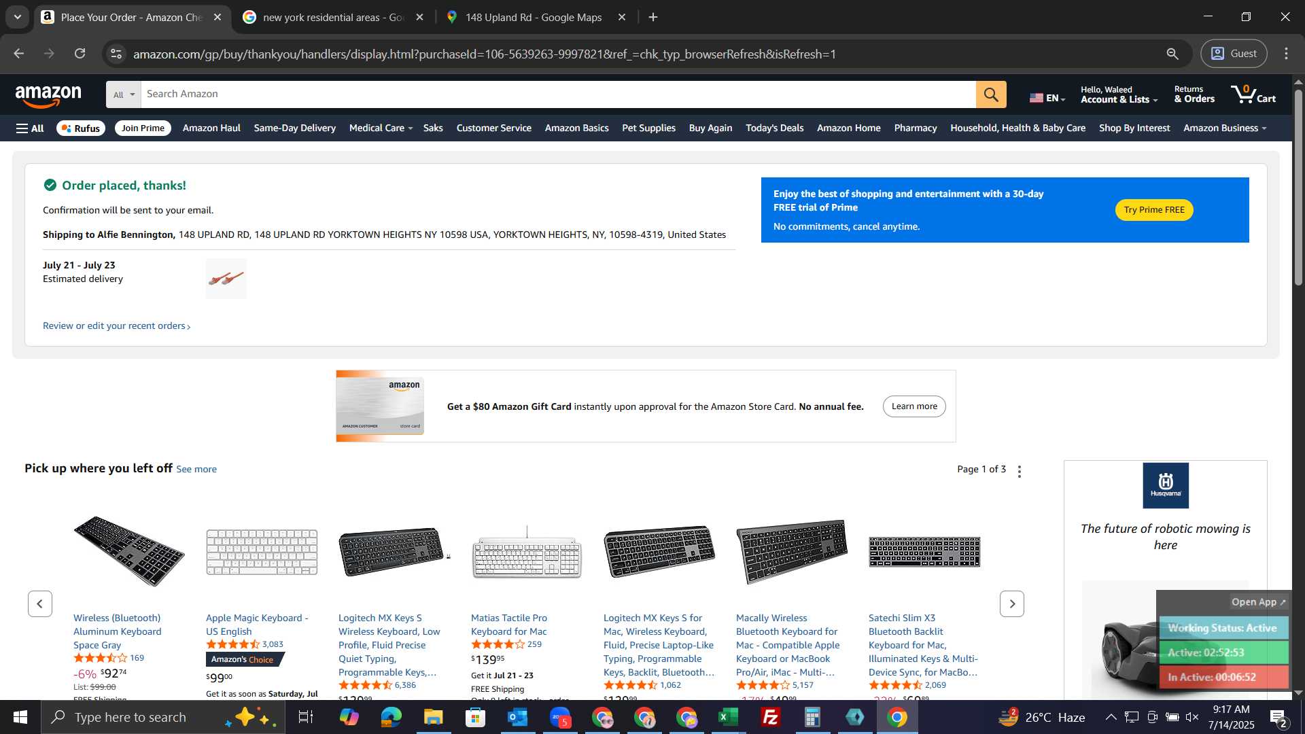Close the 148 Upland Rd Maps tab
The height and width of the screenshot is (734, 1305).
[x=622, y=17]
